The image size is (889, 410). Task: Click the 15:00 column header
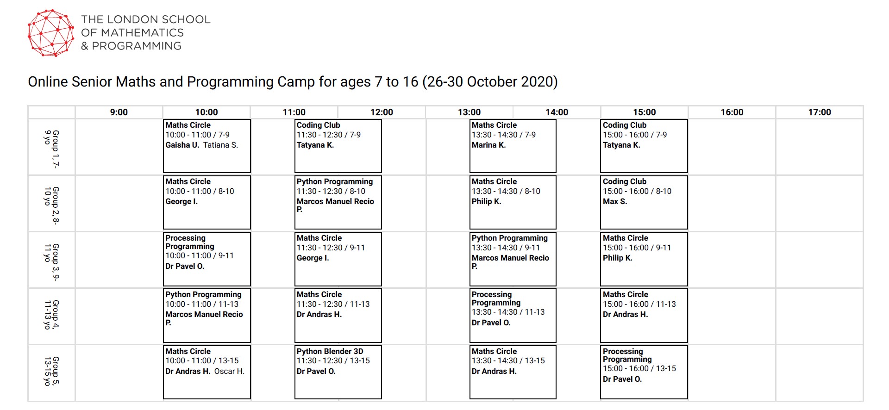tap(645, 112)
